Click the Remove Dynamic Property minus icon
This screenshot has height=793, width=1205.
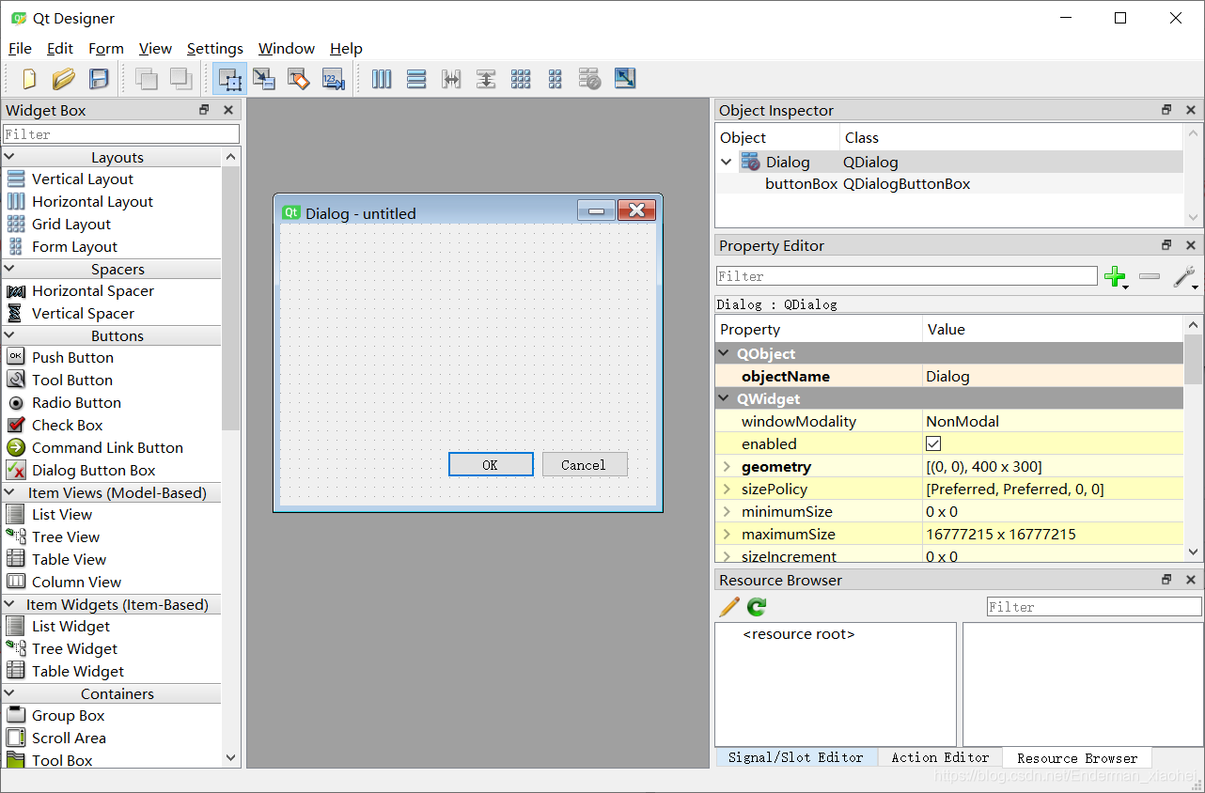pyautogui.click(x=1149, y=276)
